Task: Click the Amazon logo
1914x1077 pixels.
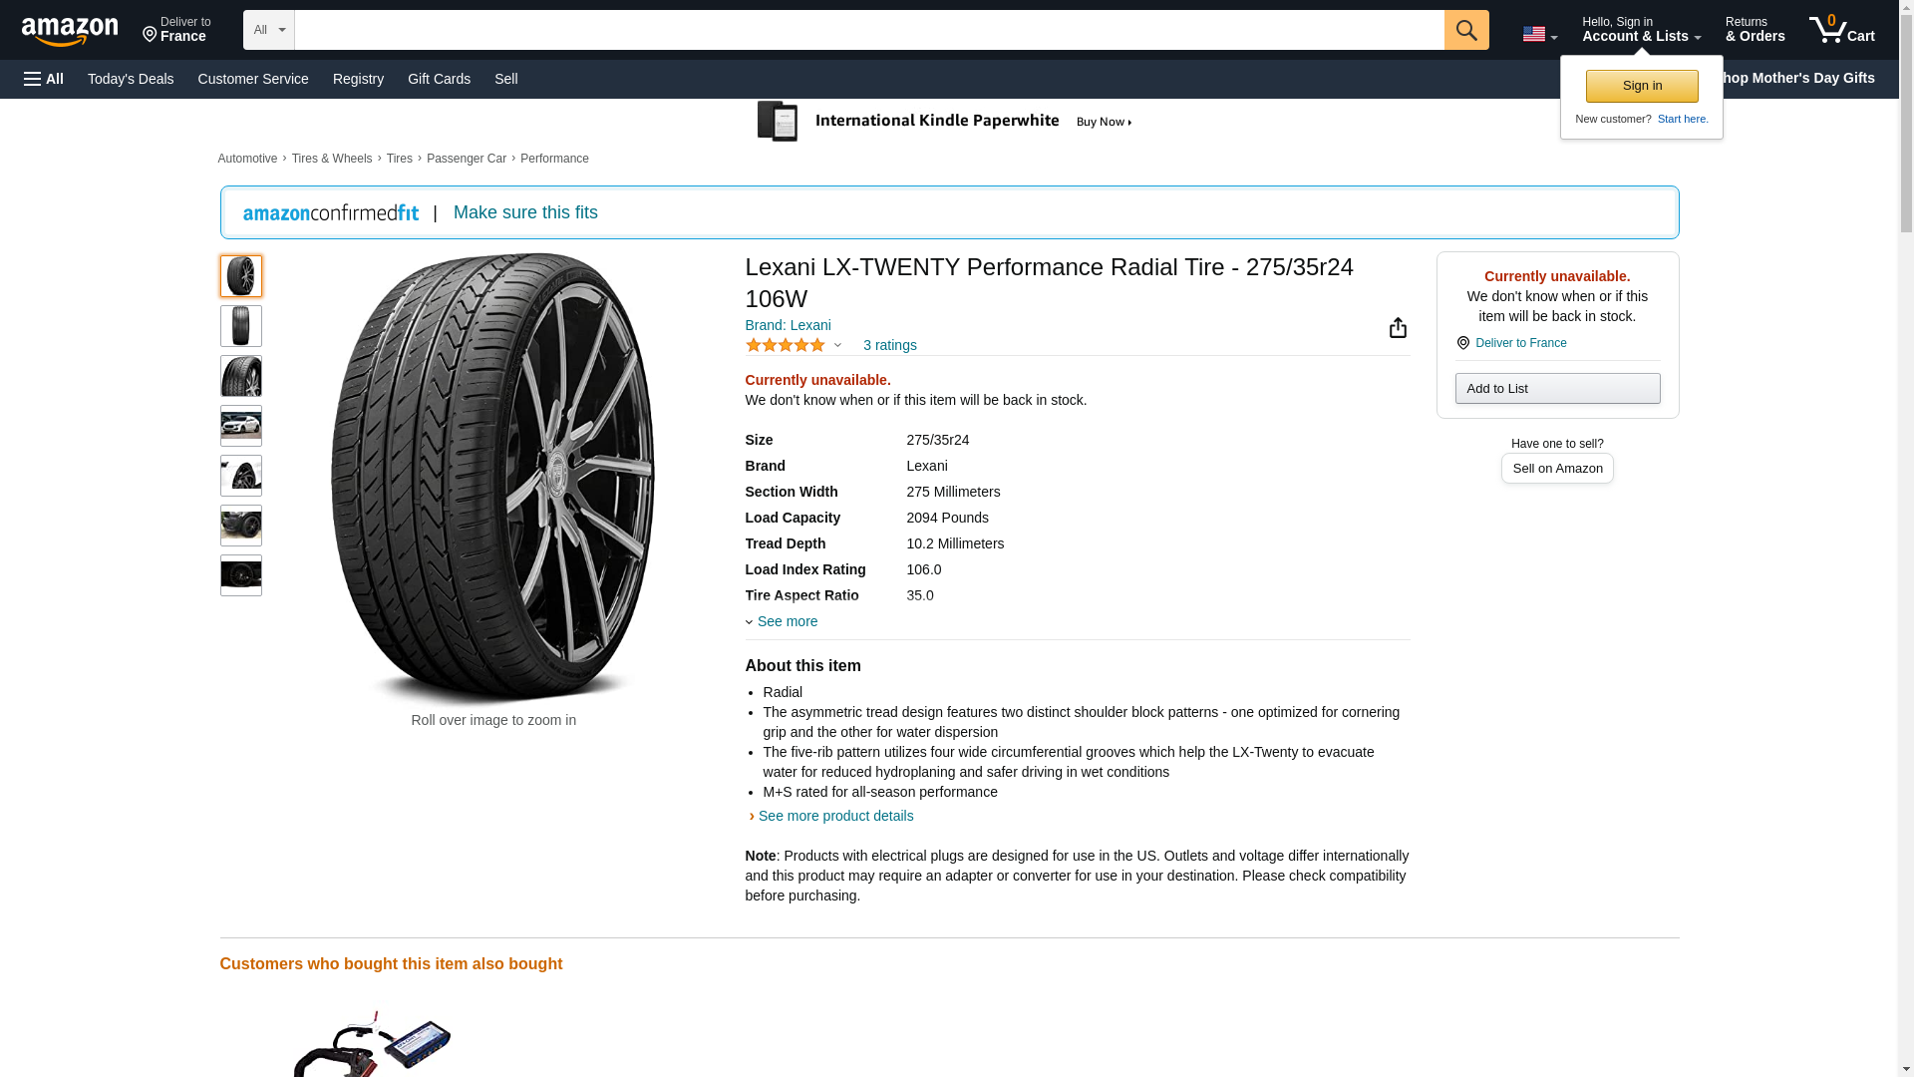Action: (x=70, y=31)
